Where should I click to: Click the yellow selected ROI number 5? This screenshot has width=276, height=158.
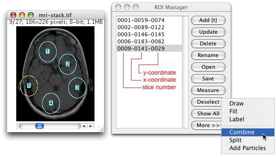pyautogui.click(x=29, y=86)
